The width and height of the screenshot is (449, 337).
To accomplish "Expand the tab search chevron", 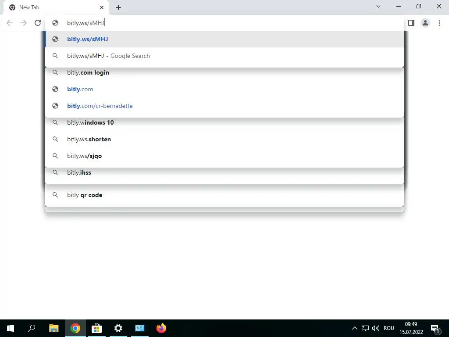I will click(x=378, y=6).
